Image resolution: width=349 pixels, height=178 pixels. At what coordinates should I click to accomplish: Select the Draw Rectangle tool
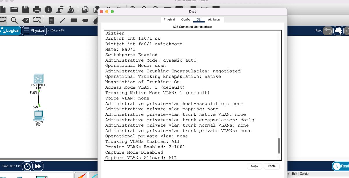74,20
